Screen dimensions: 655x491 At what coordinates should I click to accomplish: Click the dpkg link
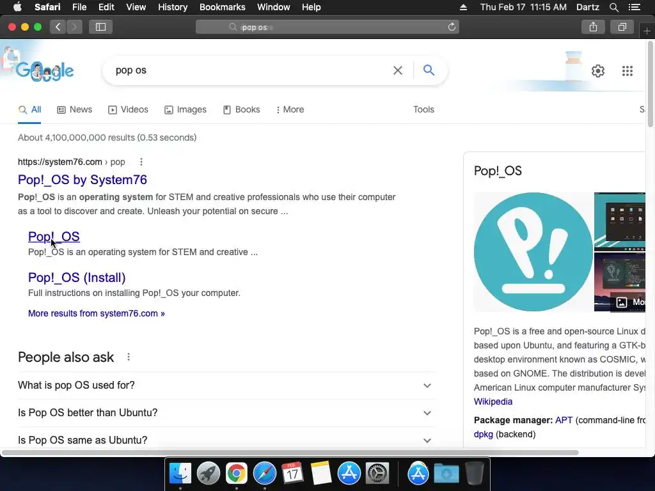[484, 434]
